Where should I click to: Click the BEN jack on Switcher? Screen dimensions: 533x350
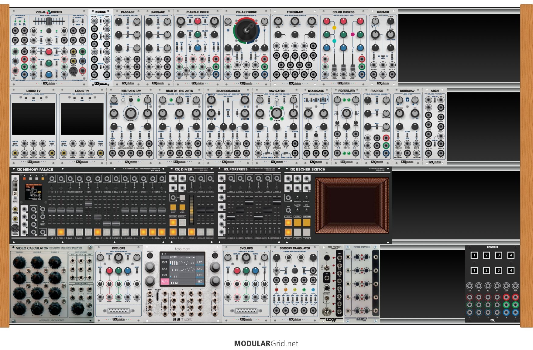pos(515,286)
